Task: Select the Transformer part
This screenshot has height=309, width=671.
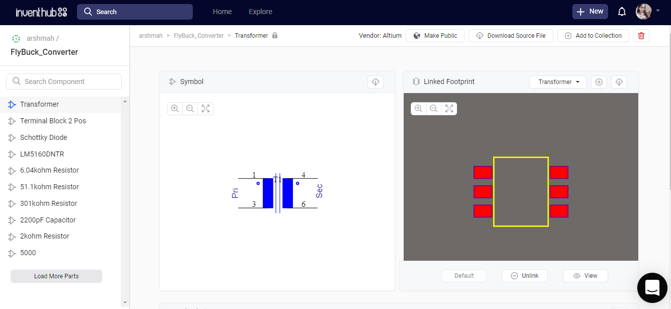Action: click(60, 104)
